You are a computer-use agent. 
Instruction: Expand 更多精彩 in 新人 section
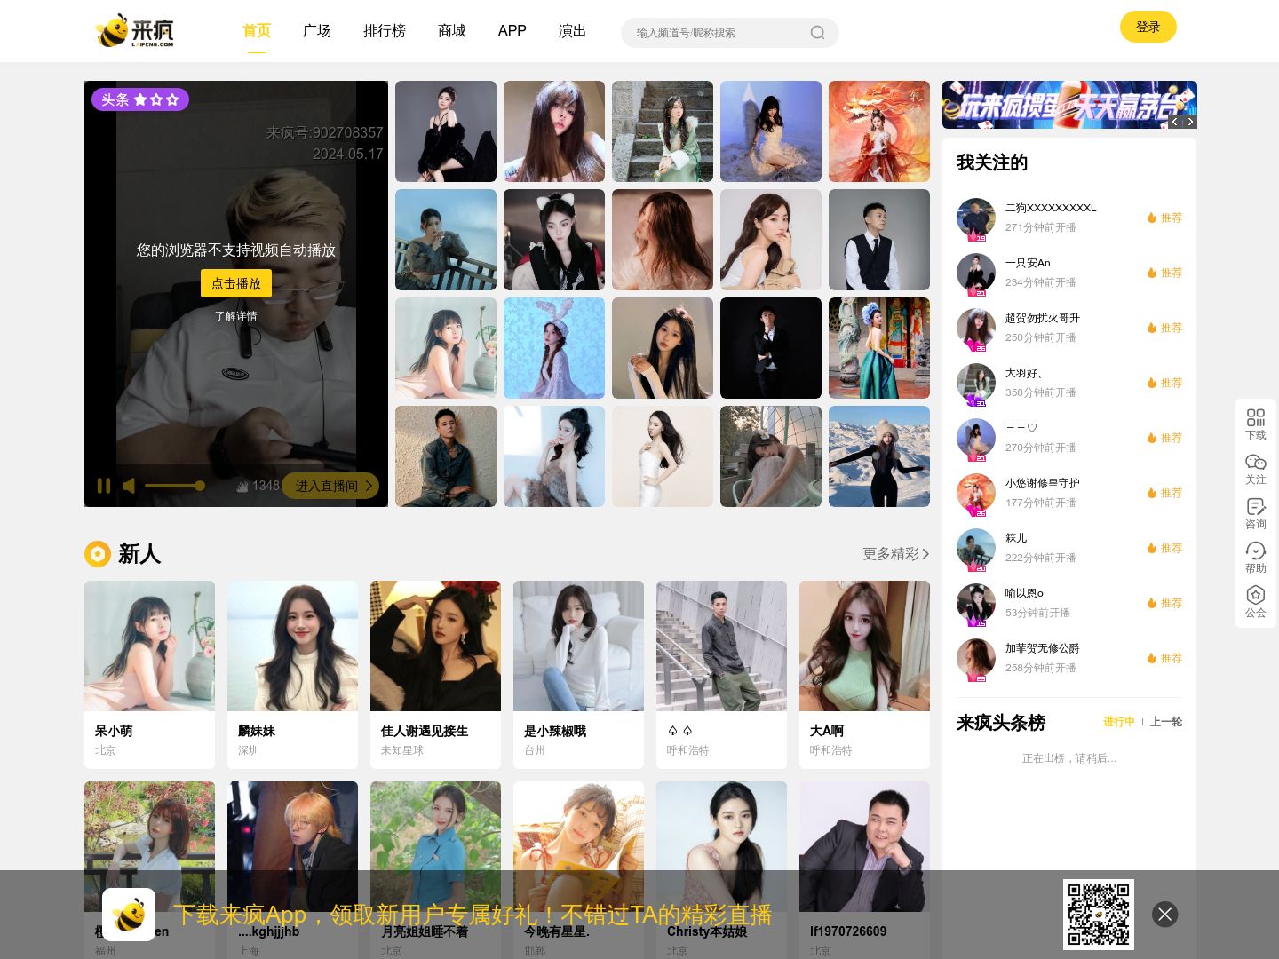895,554
